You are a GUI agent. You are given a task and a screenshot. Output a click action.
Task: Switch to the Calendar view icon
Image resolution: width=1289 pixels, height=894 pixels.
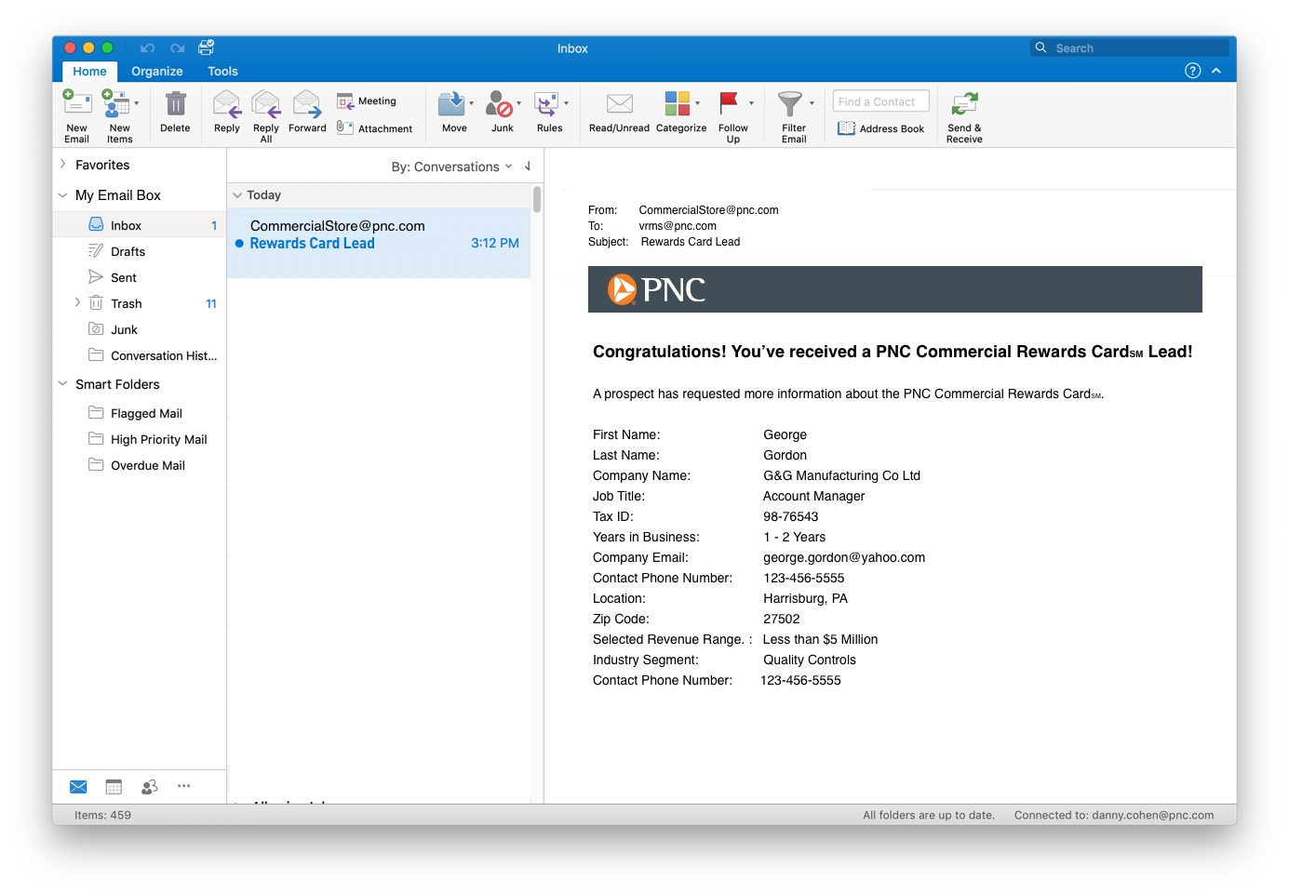click(114, 787)
